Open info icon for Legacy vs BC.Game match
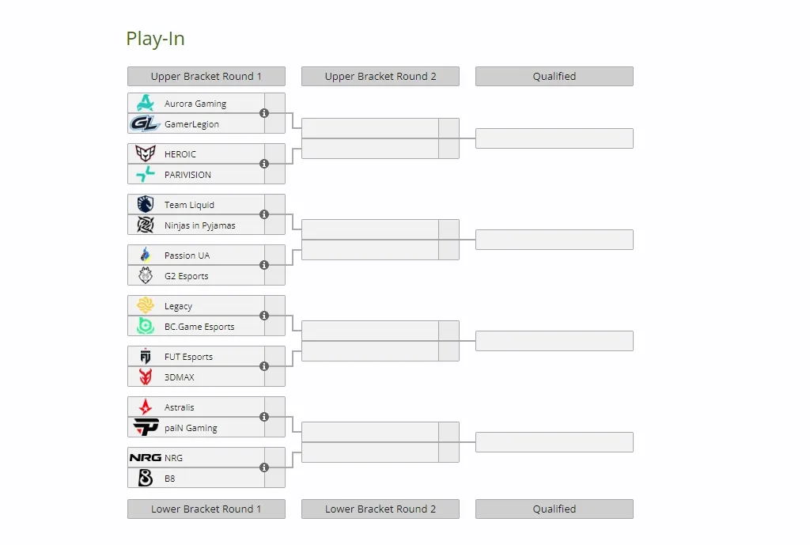The height and width of the screenshot is (545, 810). 264,316
